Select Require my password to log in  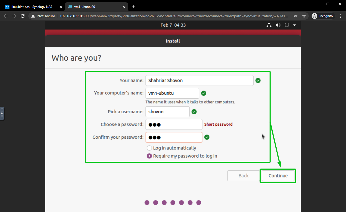pos(149,156)
